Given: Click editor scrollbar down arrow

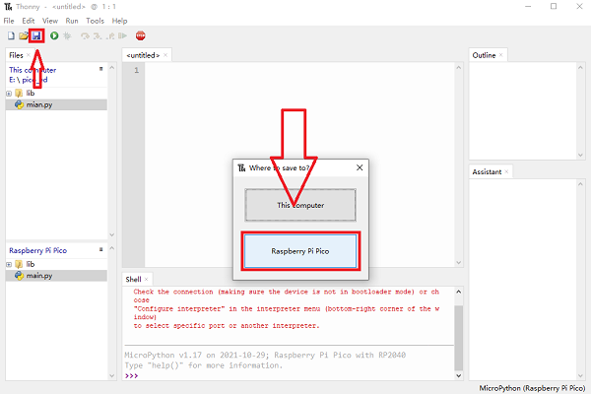Looking at the screenshot, I should pos(458,262).
